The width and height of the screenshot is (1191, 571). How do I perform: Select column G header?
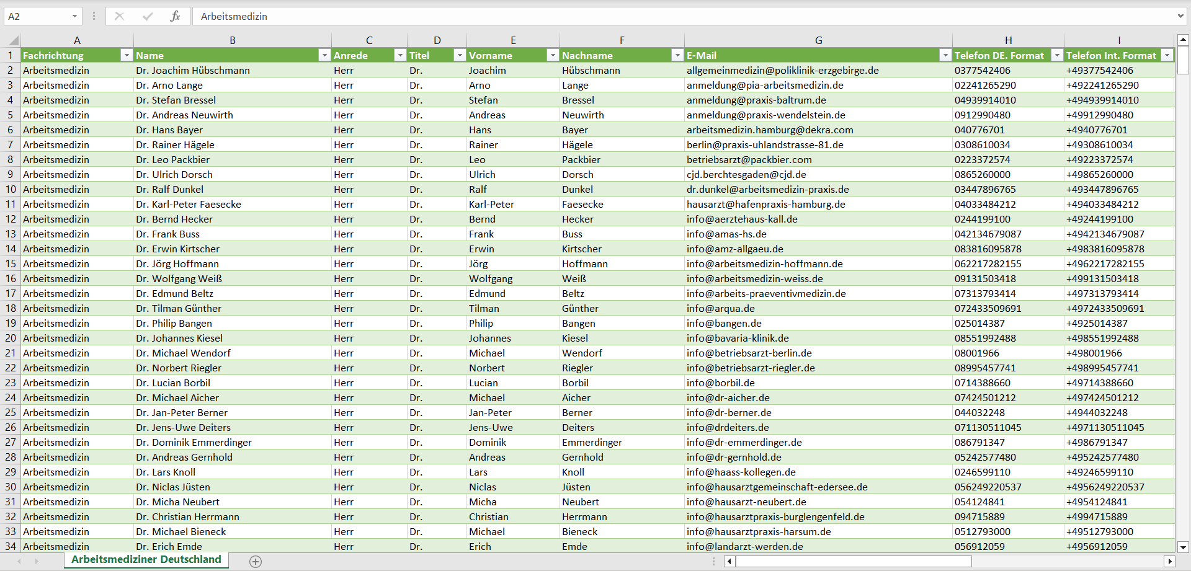point(818,40)
